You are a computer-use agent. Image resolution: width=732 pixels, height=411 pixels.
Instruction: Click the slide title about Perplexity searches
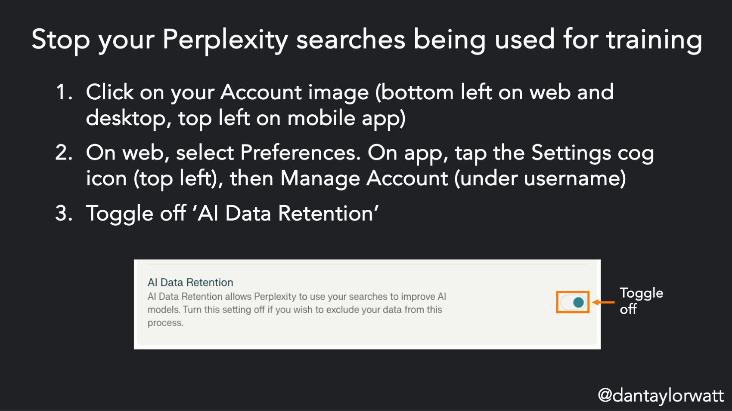point(366,40)
